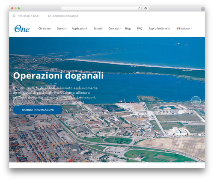Click the yellow minimize window dot
The height and width of the screenshot is (181, 214).
pos(15,8)
